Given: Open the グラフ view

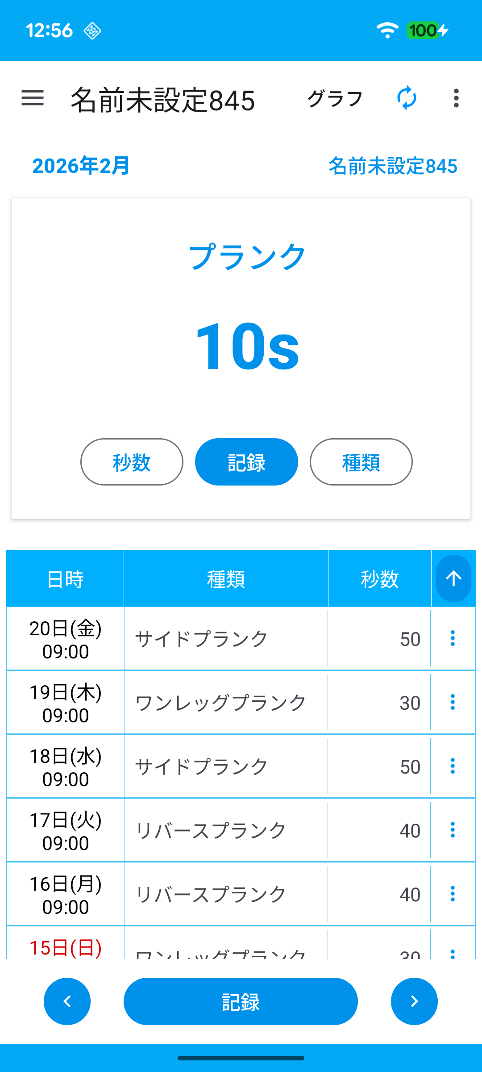Looking at the screenshot, I should [x=335, y=98].
